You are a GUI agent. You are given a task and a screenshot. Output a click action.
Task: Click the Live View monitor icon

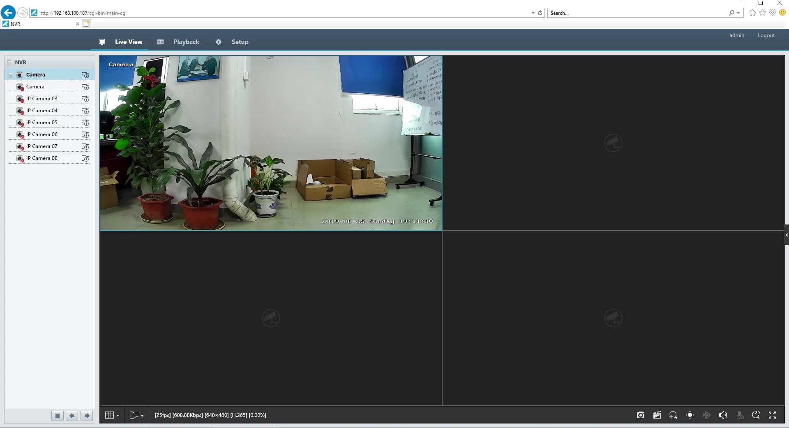coord(102,42)
